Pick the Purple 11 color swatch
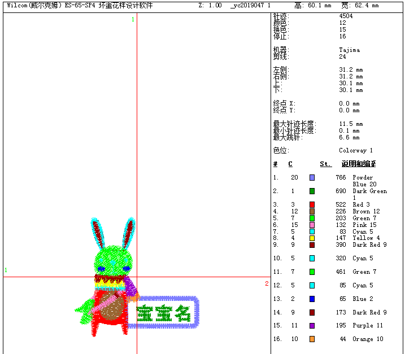 pyautogui.click(x=312, y=326)
